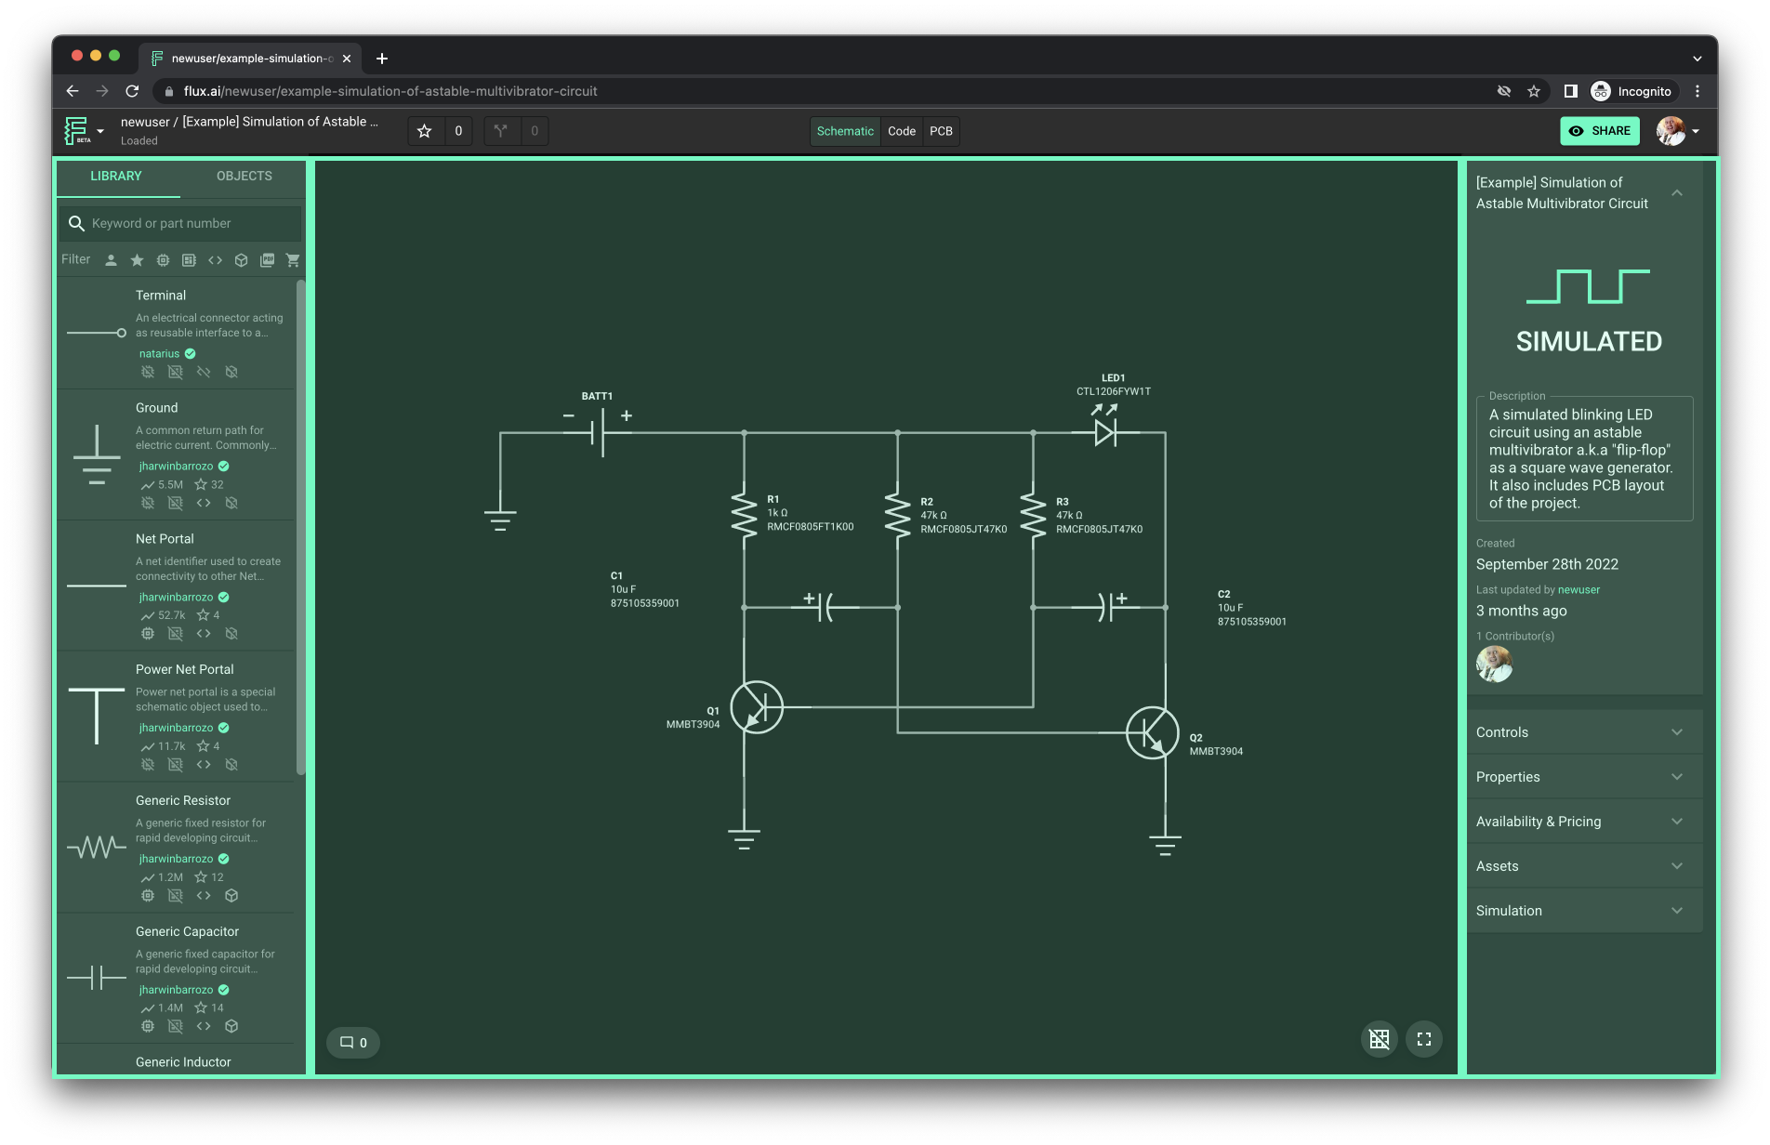Filter parts available for purchase

point(293,260)
